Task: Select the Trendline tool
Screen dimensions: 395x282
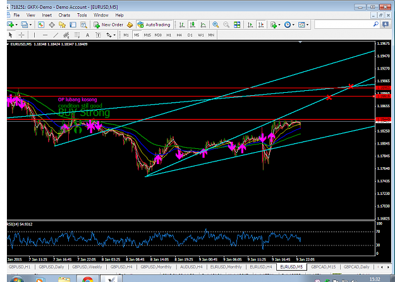Action: point(56,35)
